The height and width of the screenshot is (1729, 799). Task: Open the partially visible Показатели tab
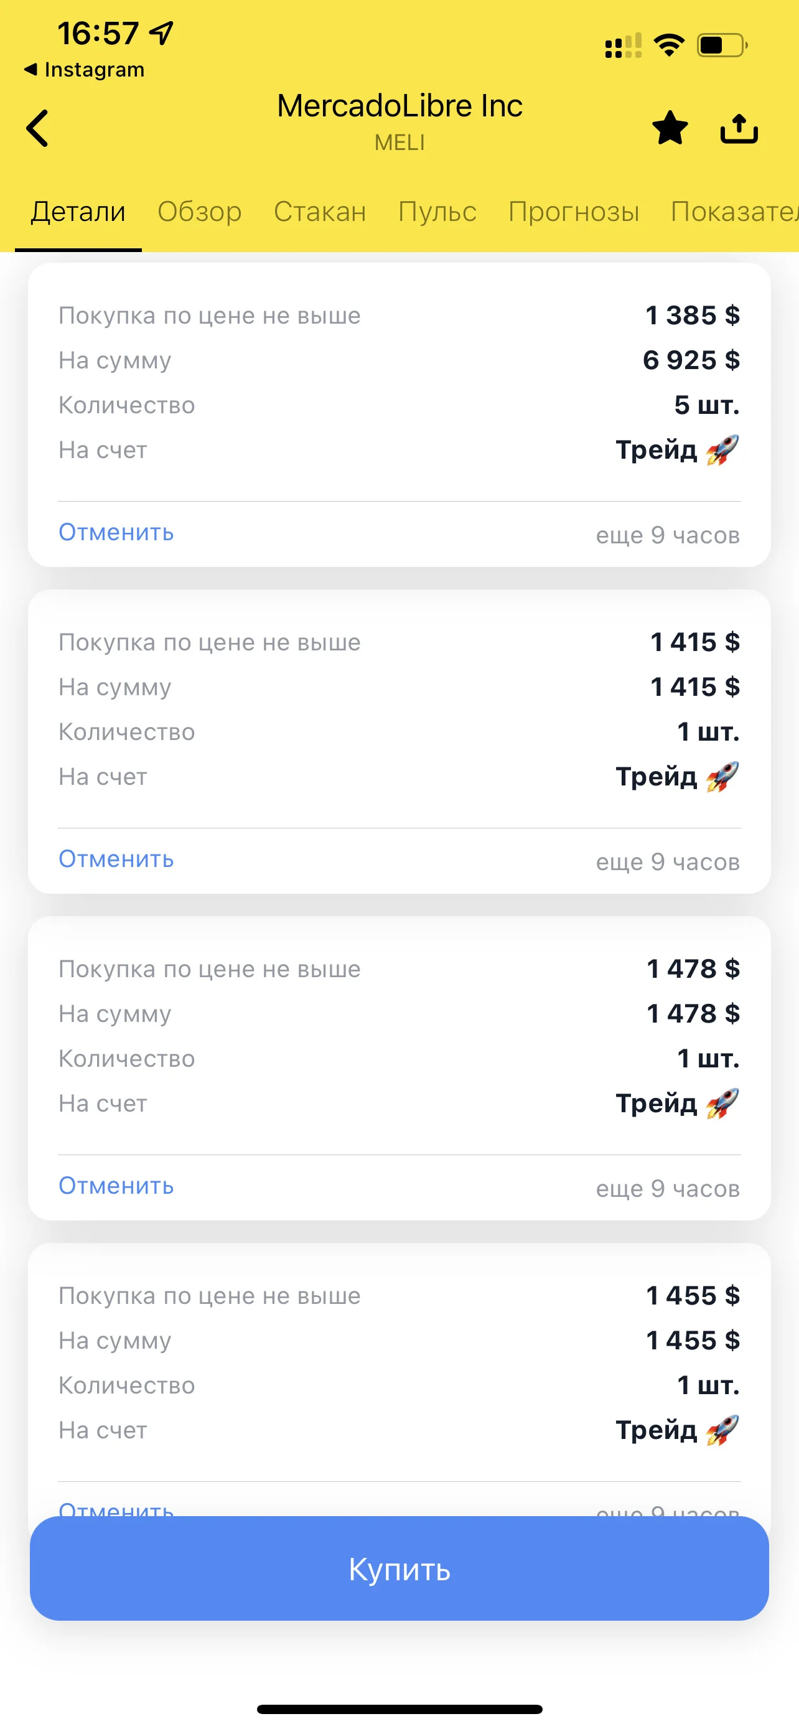[735, 212]
